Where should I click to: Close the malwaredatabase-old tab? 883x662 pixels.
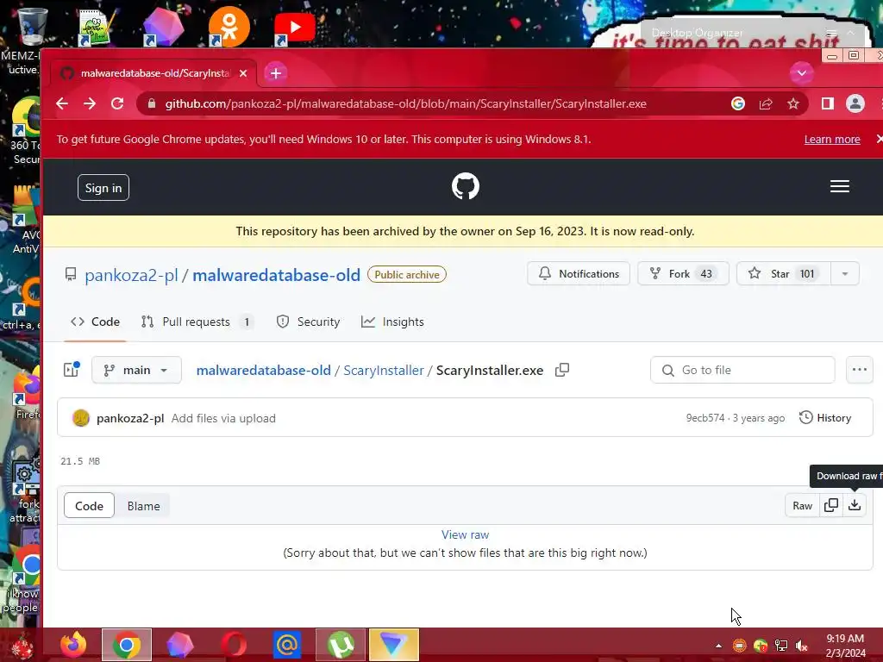coord(242,73)
